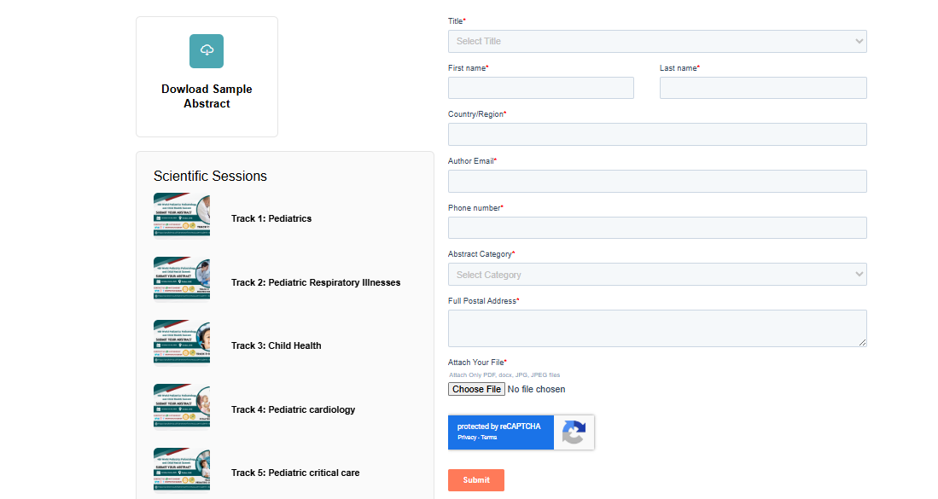
Task: Click Track 5 Pediatric critical care thumbnail
Action: [x=182, y=470]
